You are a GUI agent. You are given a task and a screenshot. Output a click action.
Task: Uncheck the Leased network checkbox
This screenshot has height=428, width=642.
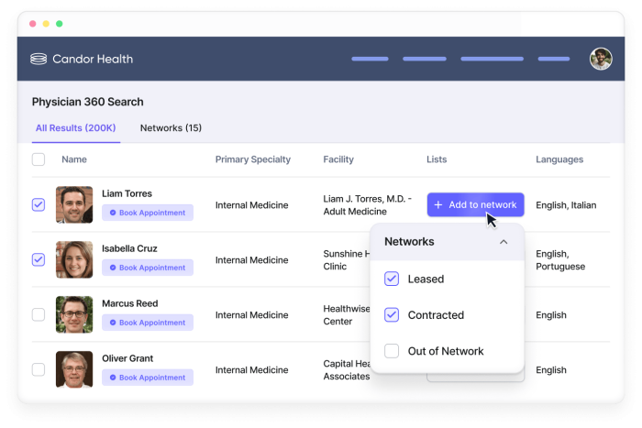point(392,279)
